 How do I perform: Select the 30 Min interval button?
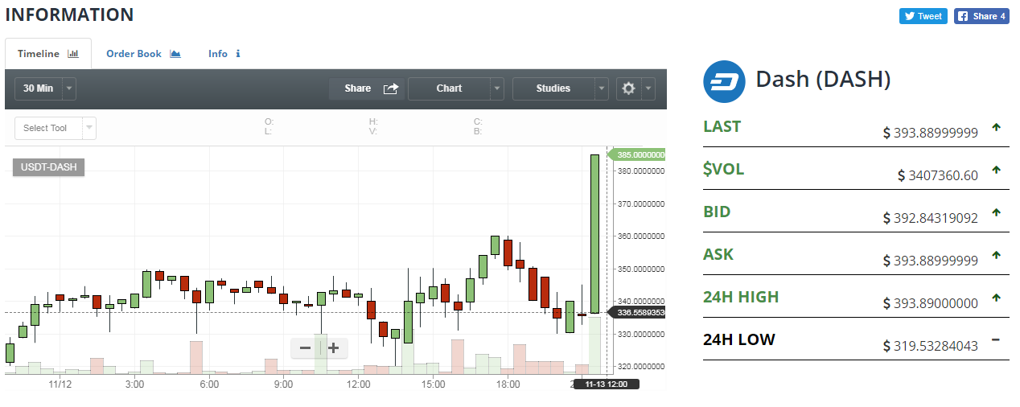point(39,88)
